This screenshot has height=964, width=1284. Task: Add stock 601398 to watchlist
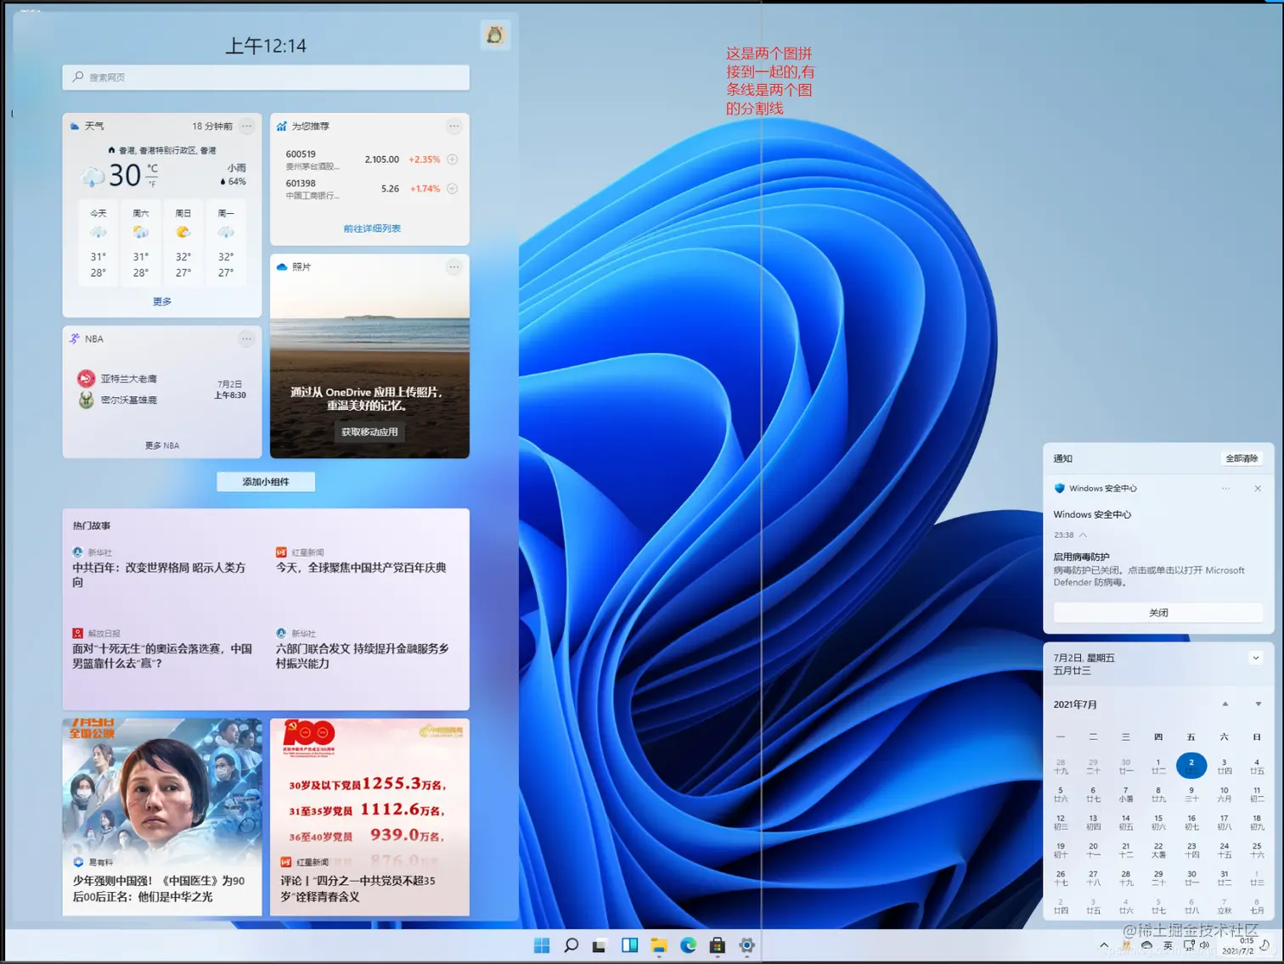[453, 188]
